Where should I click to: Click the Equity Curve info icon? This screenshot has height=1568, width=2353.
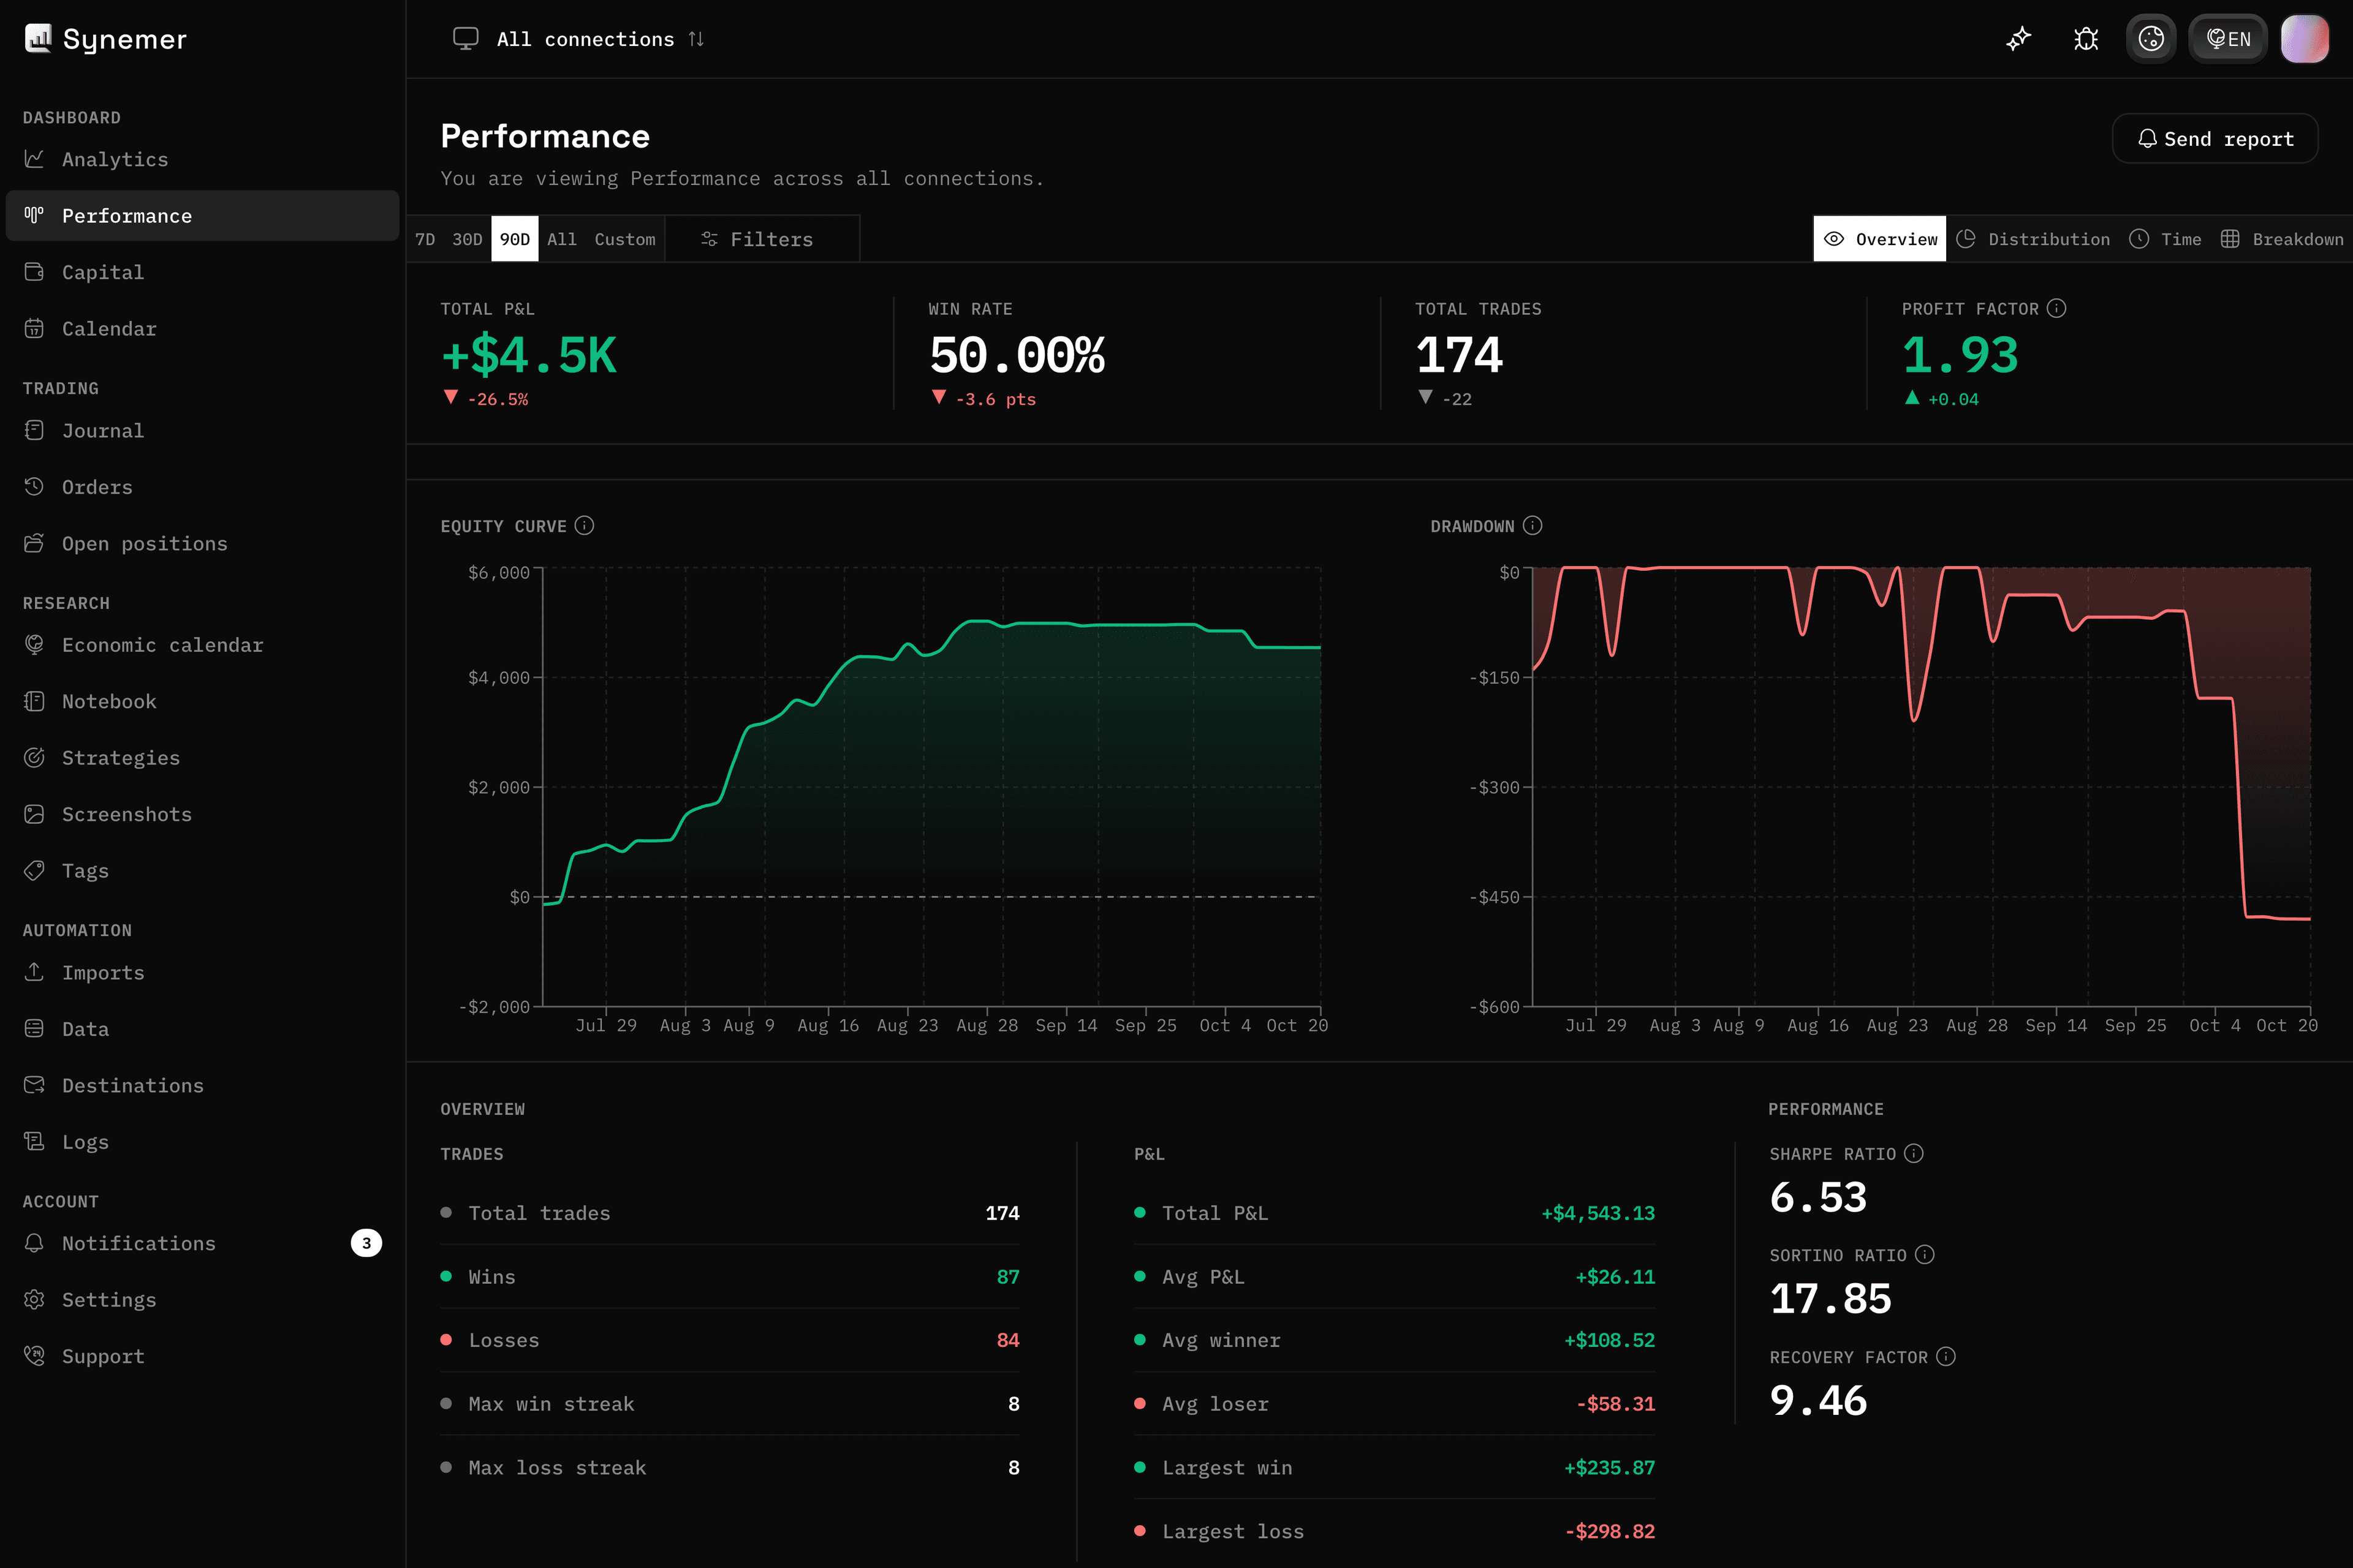coord(584,525)
